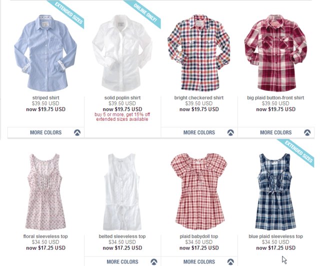Screen dimensions: 320x266
Task: Select the floral sleeveless top title
Action: (45, 237)
